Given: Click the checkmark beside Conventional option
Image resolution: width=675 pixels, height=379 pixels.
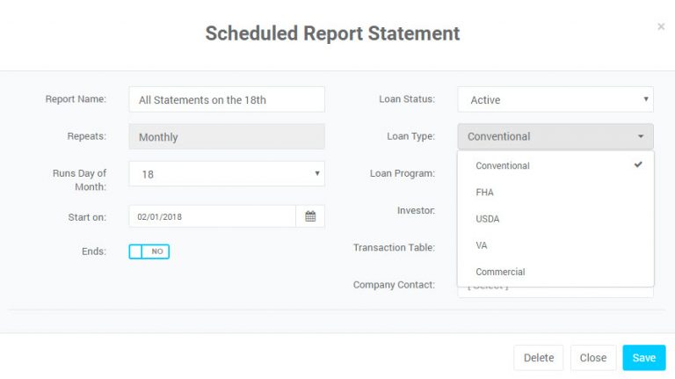Looking at the screenshot, I should pyautogui.click(x=638, y=164).
